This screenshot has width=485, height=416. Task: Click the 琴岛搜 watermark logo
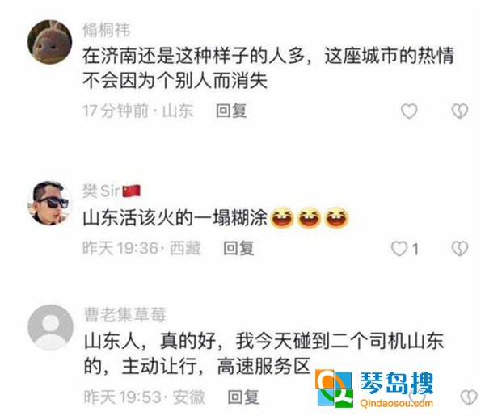374,389
